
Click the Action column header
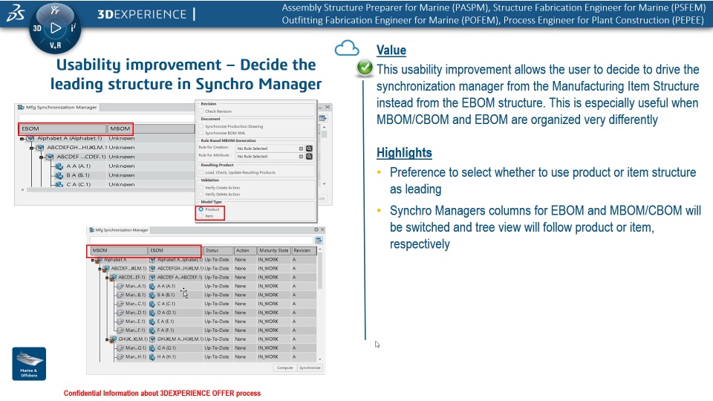click(244, 250)
